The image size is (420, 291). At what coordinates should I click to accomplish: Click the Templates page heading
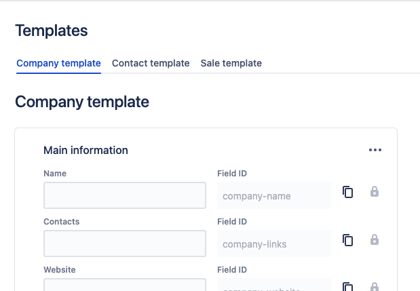(52, 31)
